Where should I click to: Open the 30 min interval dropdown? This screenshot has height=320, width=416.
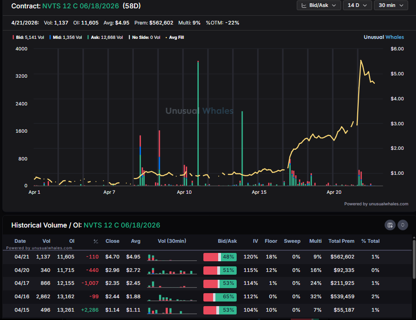click(391, 6)
